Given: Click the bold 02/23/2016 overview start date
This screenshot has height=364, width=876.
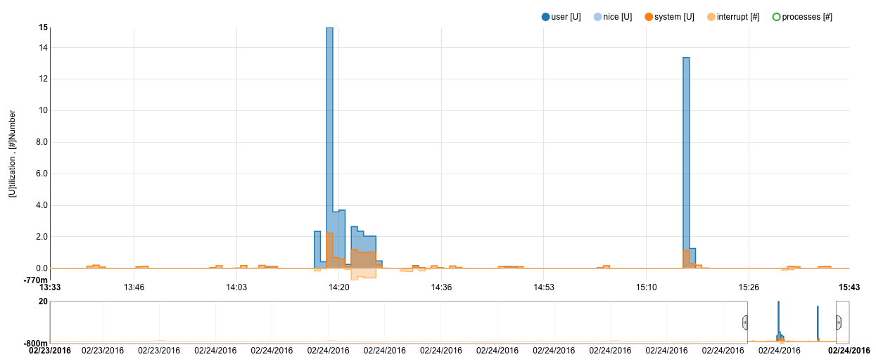Looking at the screenshot, I should point(49,349).
